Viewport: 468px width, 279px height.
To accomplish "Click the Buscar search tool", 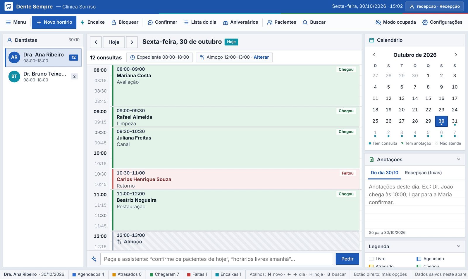I will 314,22.
